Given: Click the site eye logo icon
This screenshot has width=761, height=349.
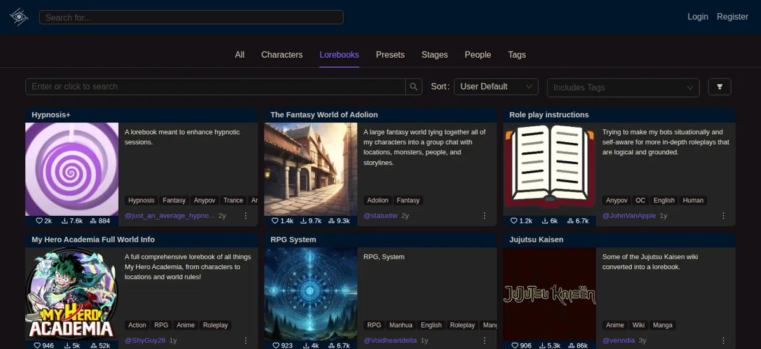Looking at the screenshot, I should coord(19,17).
